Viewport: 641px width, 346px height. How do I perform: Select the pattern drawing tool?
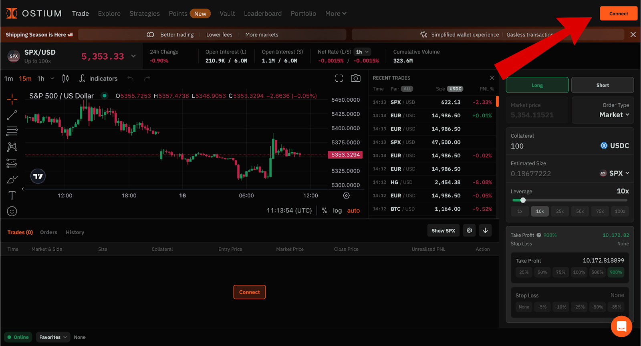12,147
